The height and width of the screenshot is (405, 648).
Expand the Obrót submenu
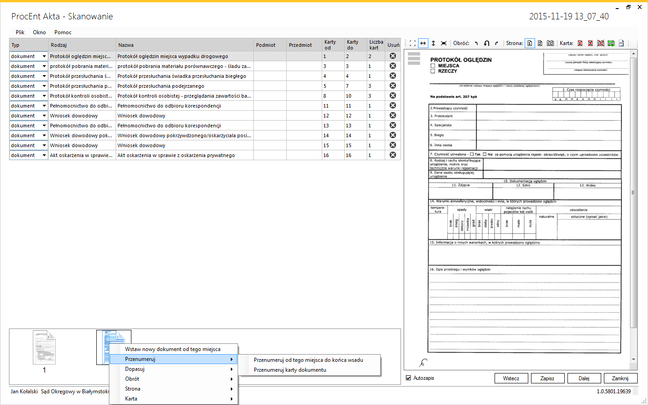click(x=174, y=379)
